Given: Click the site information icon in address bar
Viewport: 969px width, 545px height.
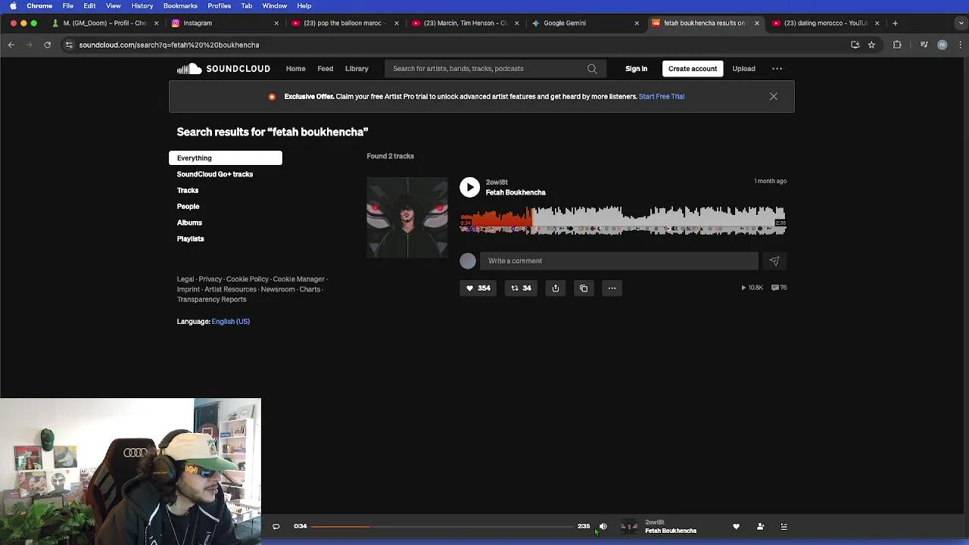Looking at the screenshot, I should pos(69,45).
